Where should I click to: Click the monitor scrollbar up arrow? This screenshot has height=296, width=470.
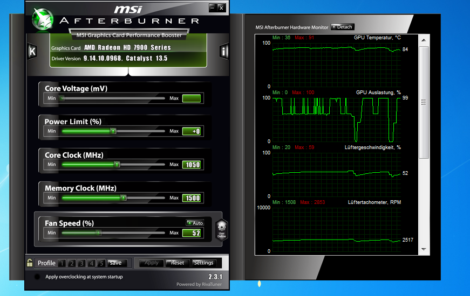(x=424, y=40)
